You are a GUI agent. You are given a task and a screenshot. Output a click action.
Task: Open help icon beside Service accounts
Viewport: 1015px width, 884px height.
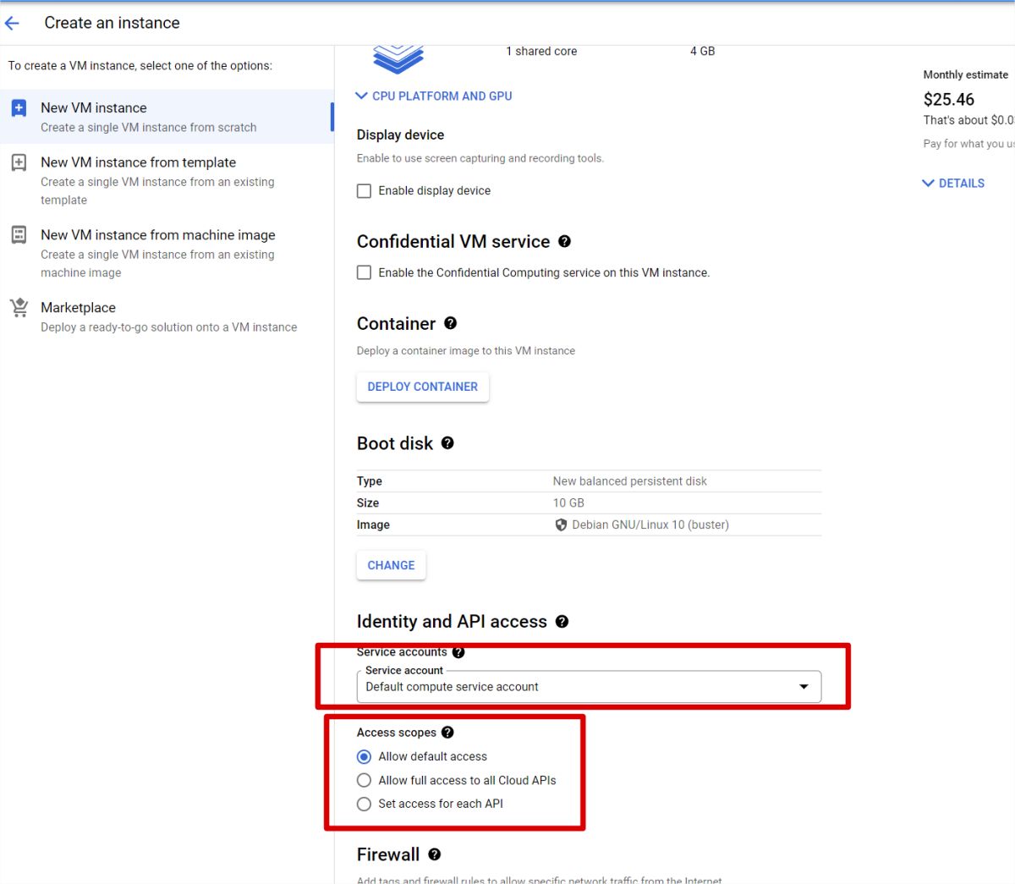pos(458,652)
